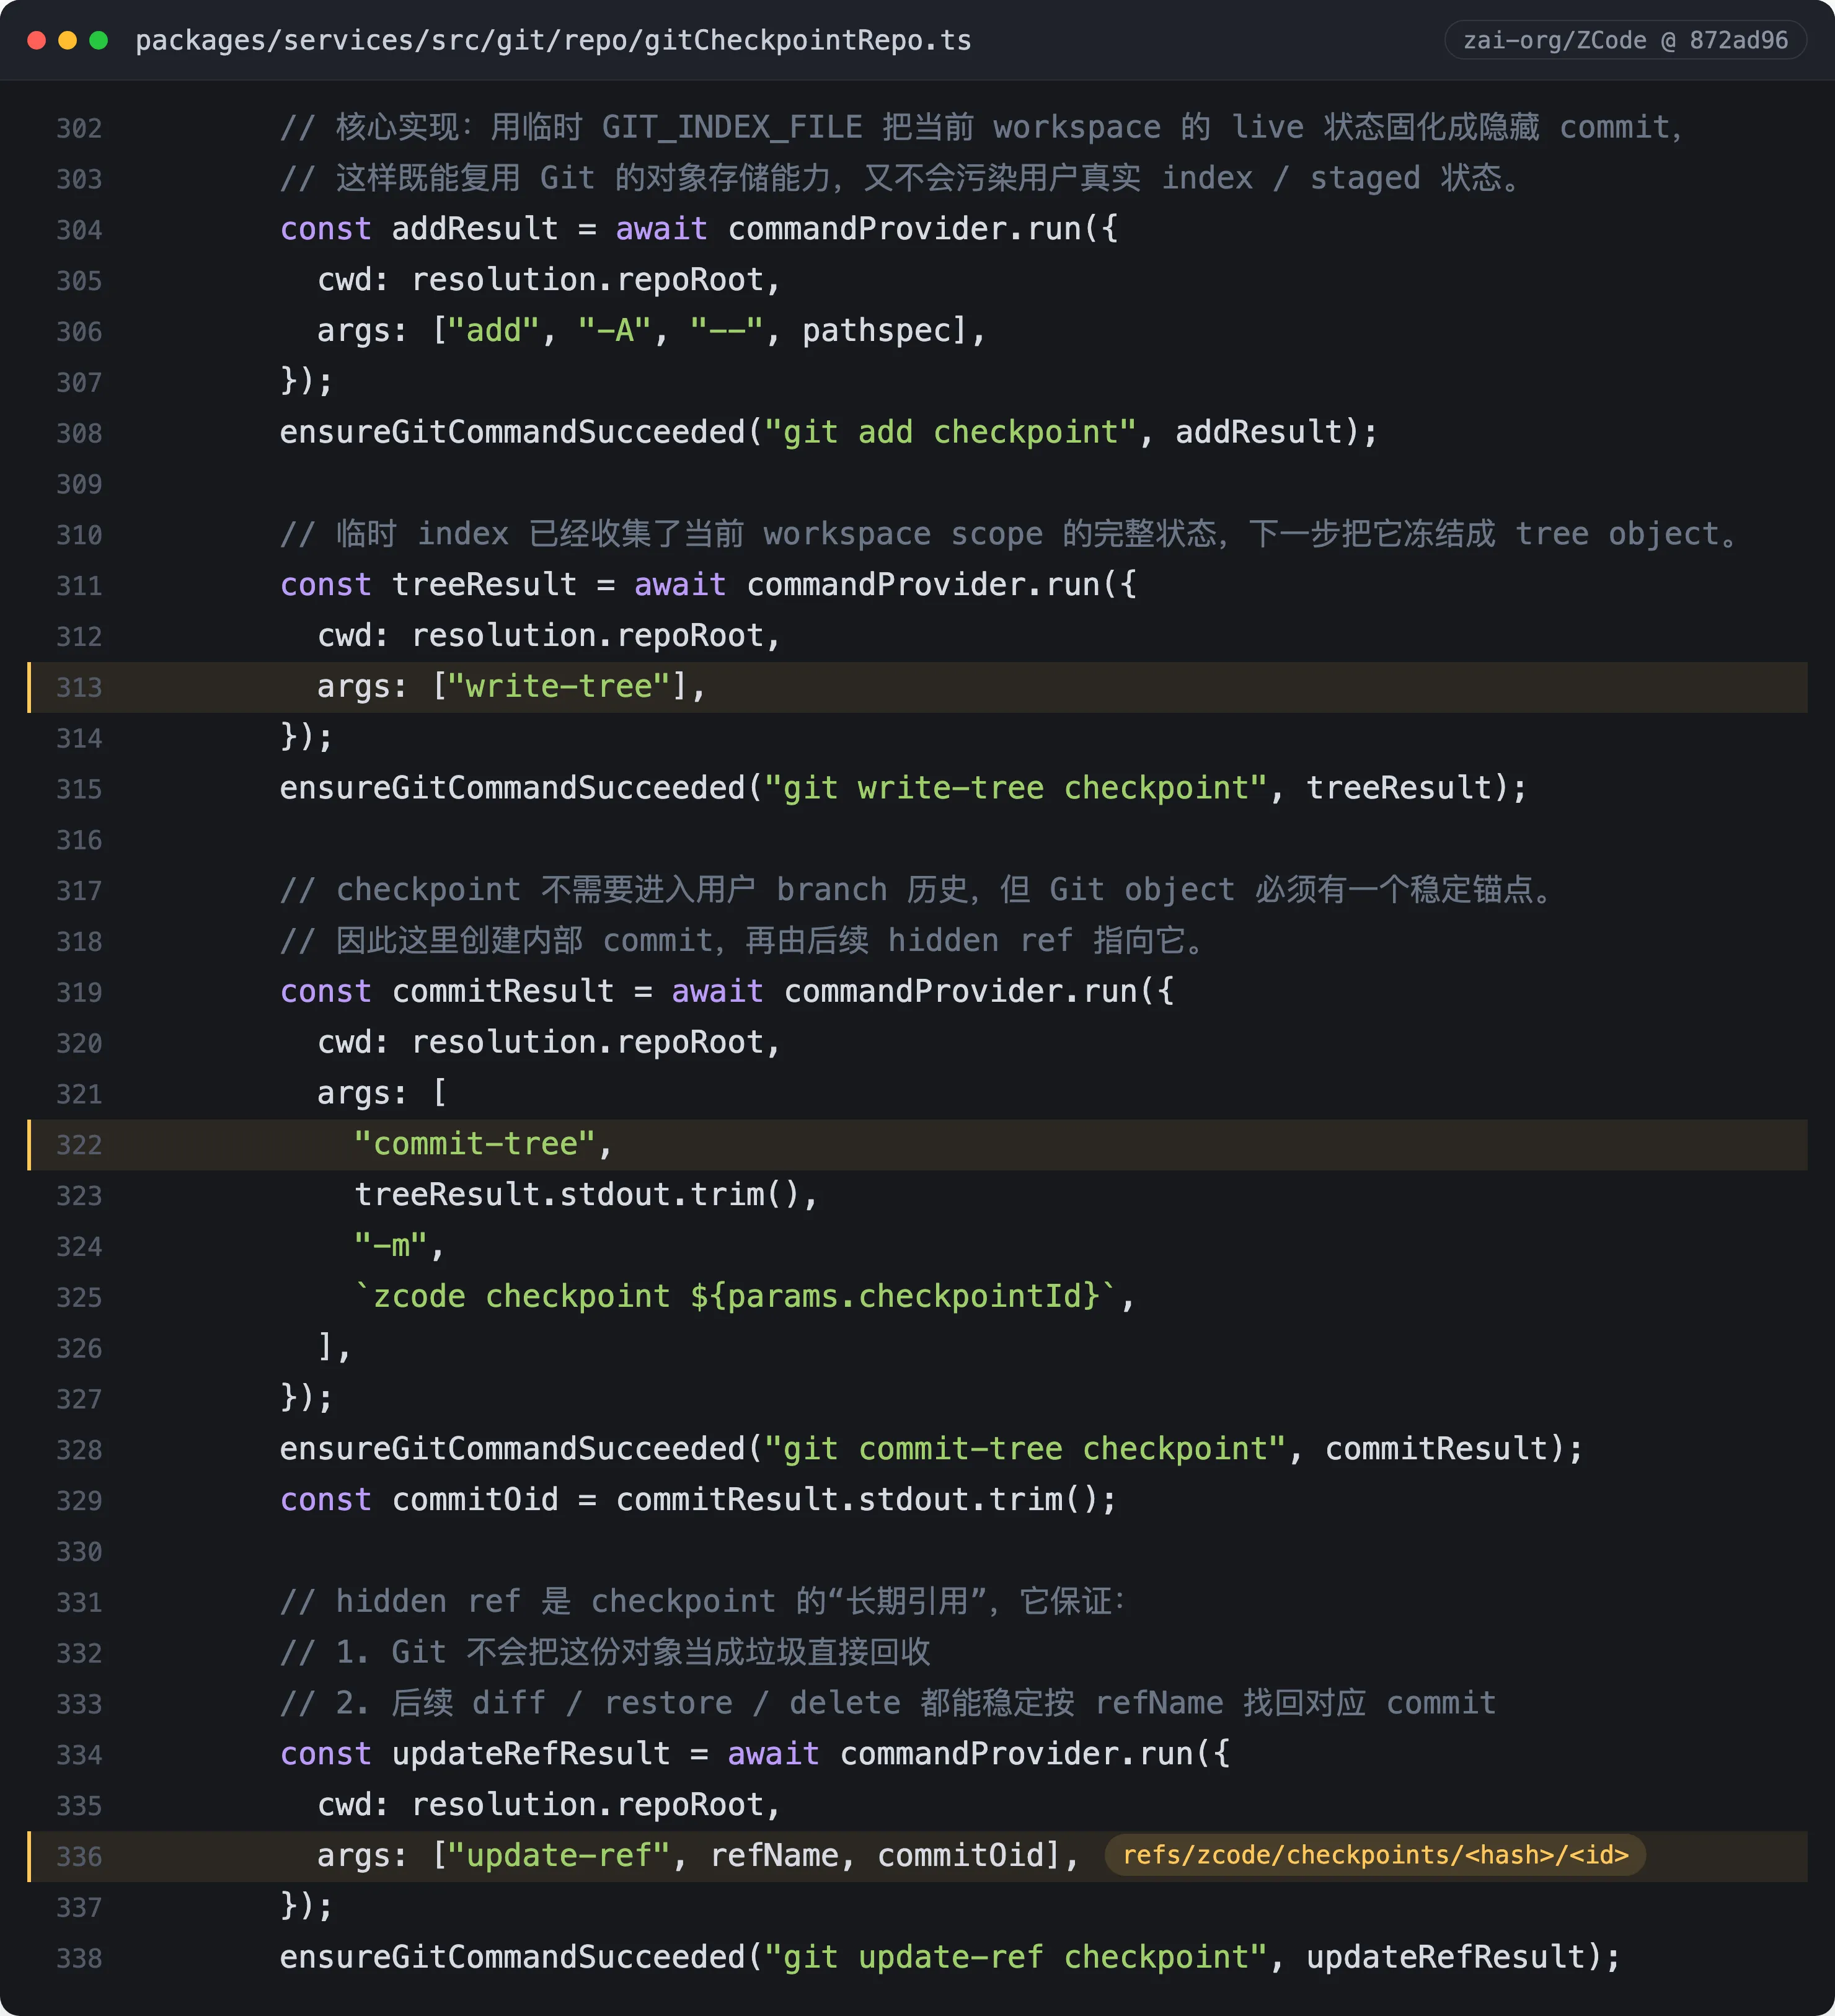
Task: Click line number 313
Action: (x=79, y=687)
